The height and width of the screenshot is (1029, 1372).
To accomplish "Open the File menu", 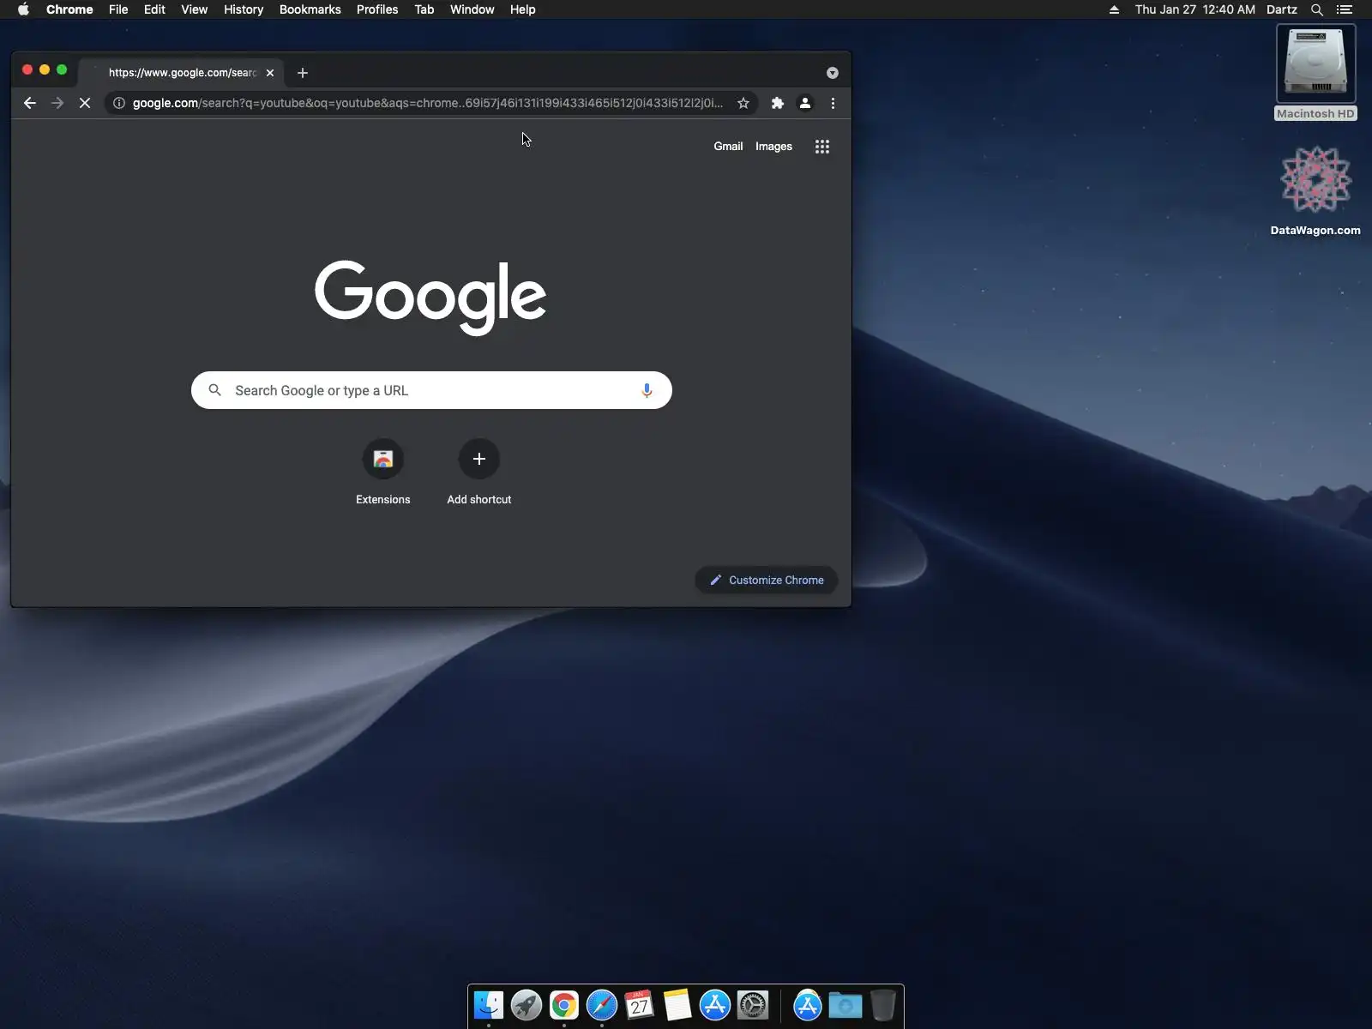I will 118,9.
